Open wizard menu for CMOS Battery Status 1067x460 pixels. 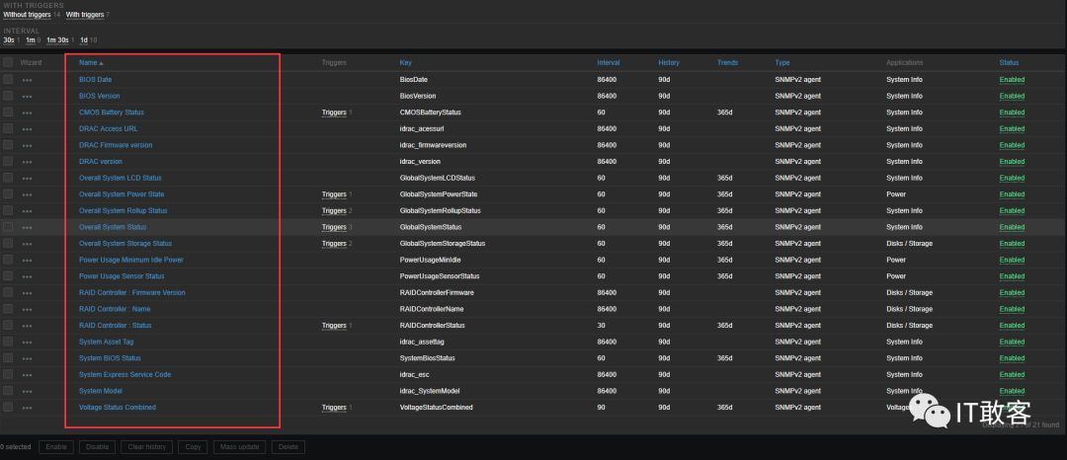click(x=27, y=113)
